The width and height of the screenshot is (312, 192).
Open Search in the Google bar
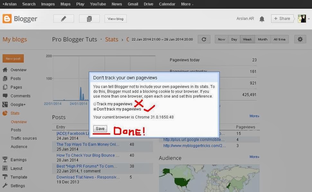point(29,4)
